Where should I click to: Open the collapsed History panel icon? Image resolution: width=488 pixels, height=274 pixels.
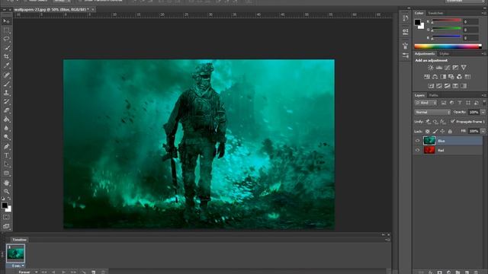point(405,18)
